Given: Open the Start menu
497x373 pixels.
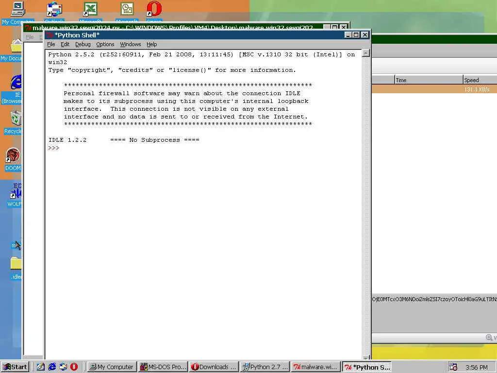Looking at the screenshot, I should 15,367.
